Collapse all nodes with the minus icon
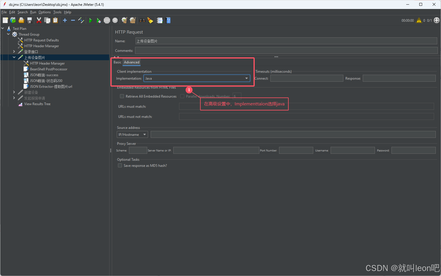 [x=73, y=20]
